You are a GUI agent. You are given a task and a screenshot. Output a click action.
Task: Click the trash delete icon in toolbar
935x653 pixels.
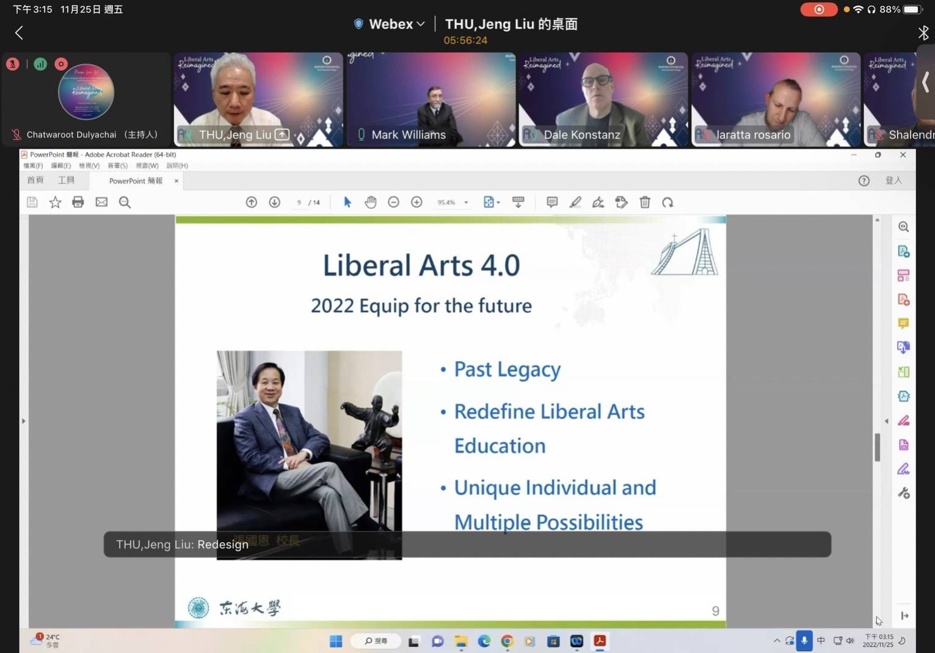pos(644,202)
